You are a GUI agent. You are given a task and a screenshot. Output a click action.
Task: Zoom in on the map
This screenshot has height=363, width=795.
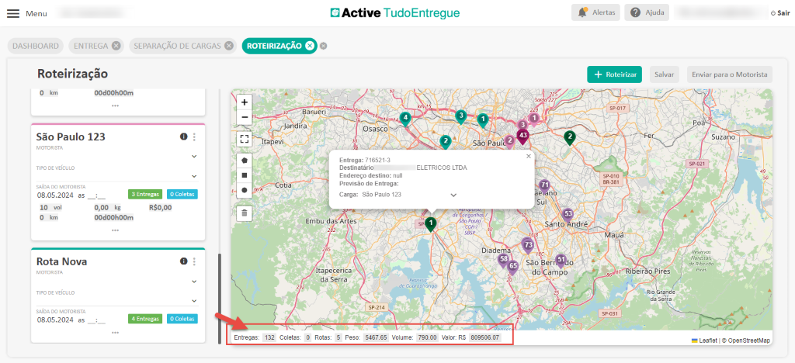[x=245, y=102]
